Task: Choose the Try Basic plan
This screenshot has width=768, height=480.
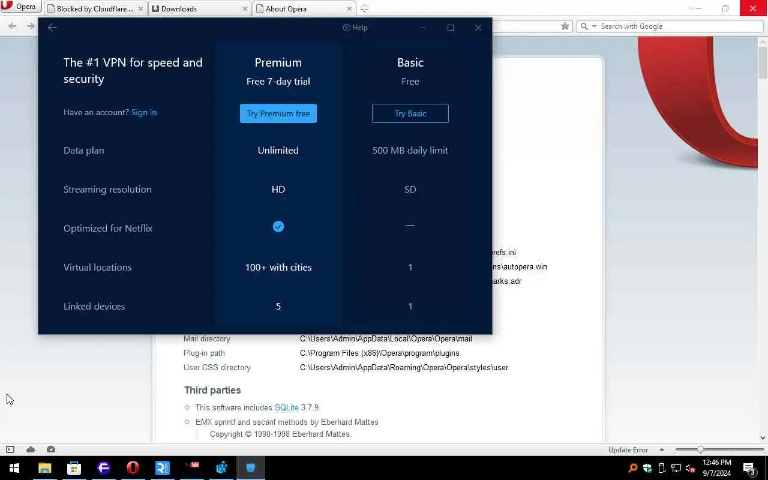Action: tap(410, 113)
